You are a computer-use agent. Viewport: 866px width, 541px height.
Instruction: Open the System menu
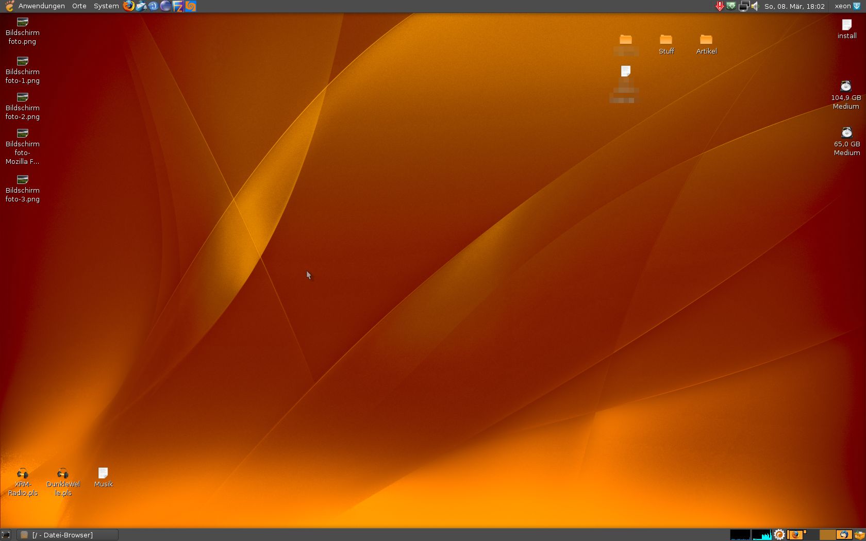[x=106, y=6]
